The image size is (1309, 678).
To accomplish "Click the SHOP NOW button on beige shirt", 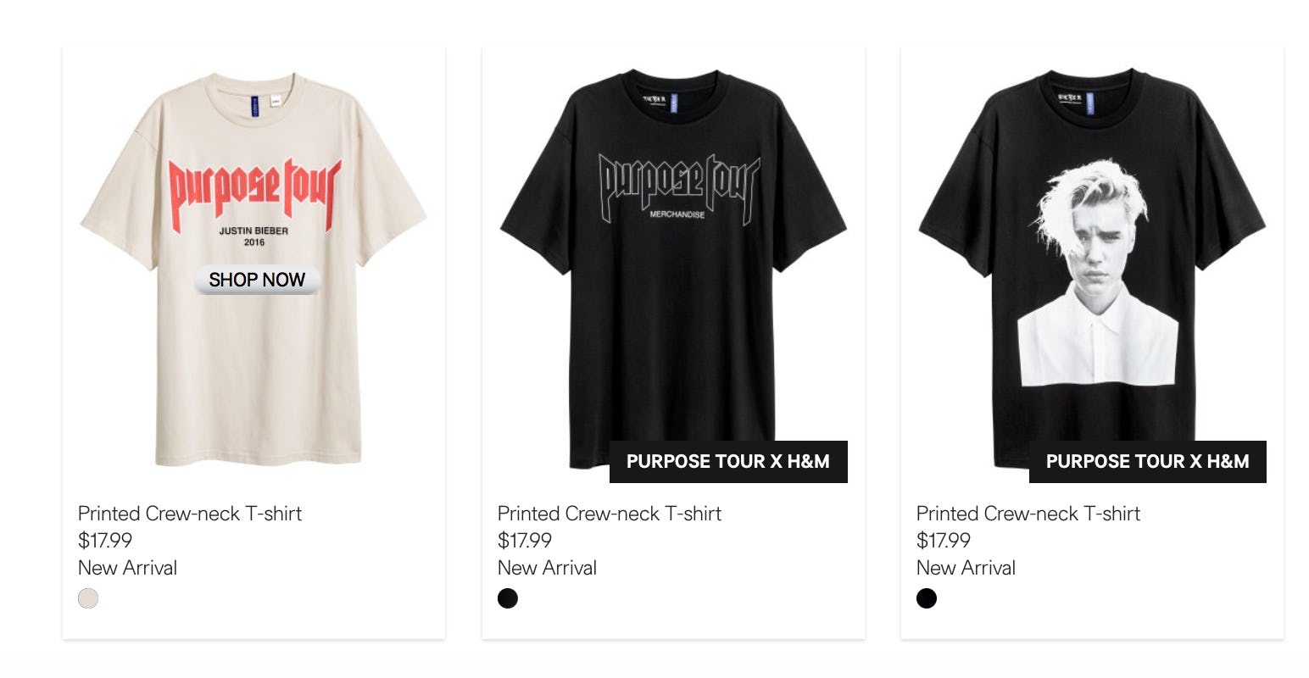I will point(257,280).
